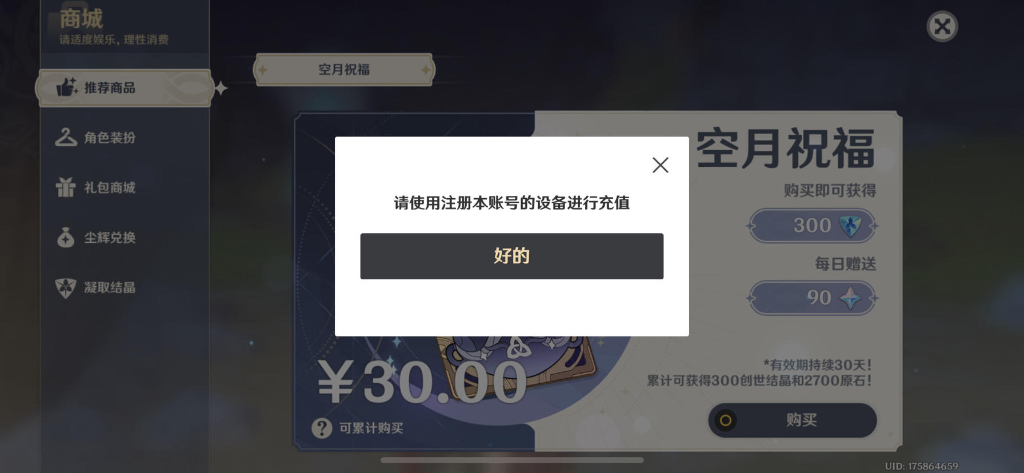Screen dimensions: 1024x473
Task: Close the dialog with the X icon
Action: (x=661, y=165)
